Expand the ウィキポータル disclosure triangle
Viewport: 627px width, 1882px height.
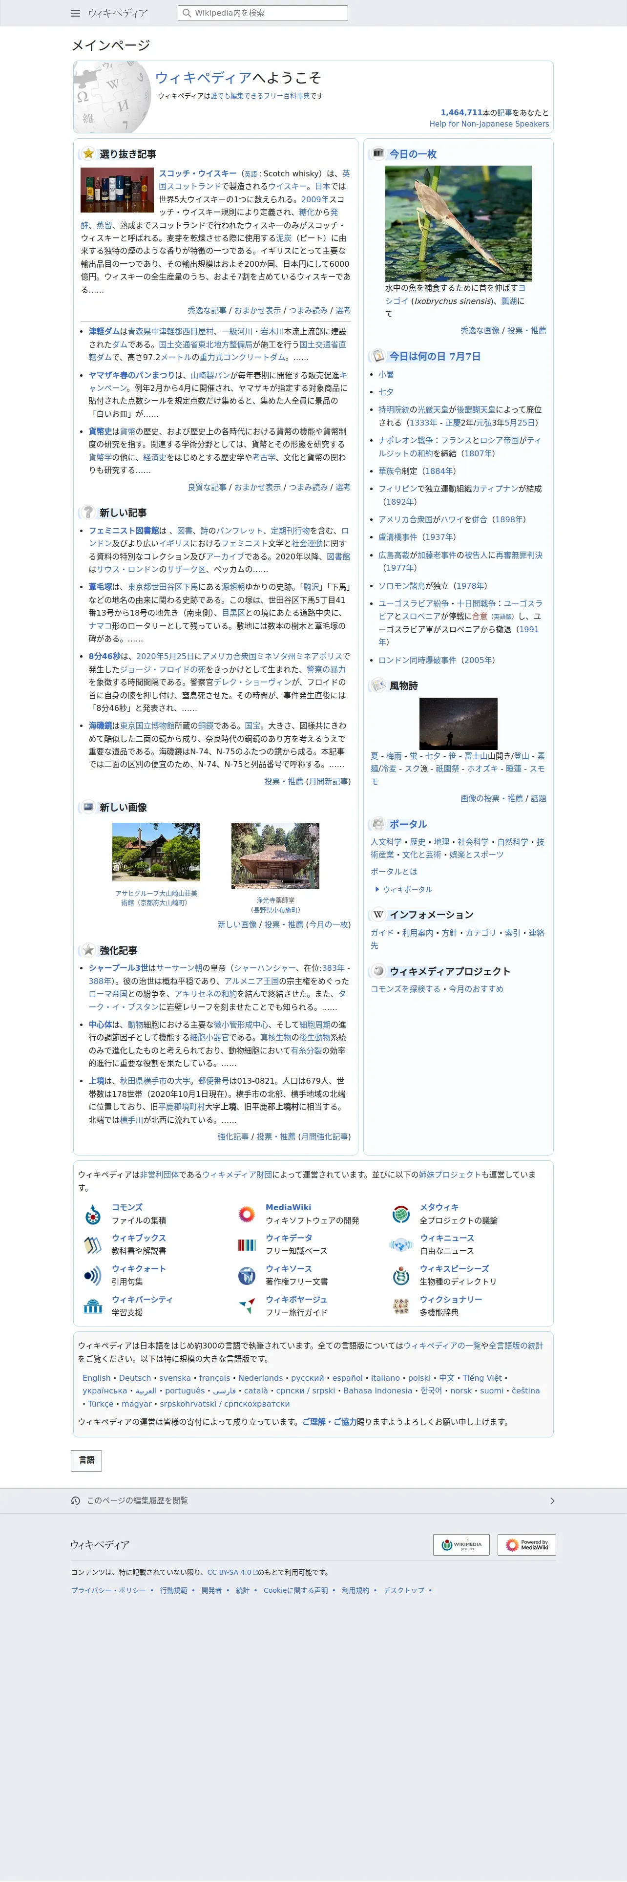pos(376,889)
